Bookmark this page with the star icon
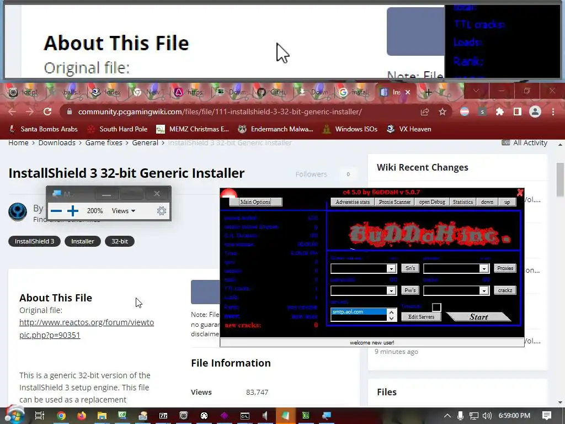This screenshot has height=424, width=565. click(x=443, y=112)
